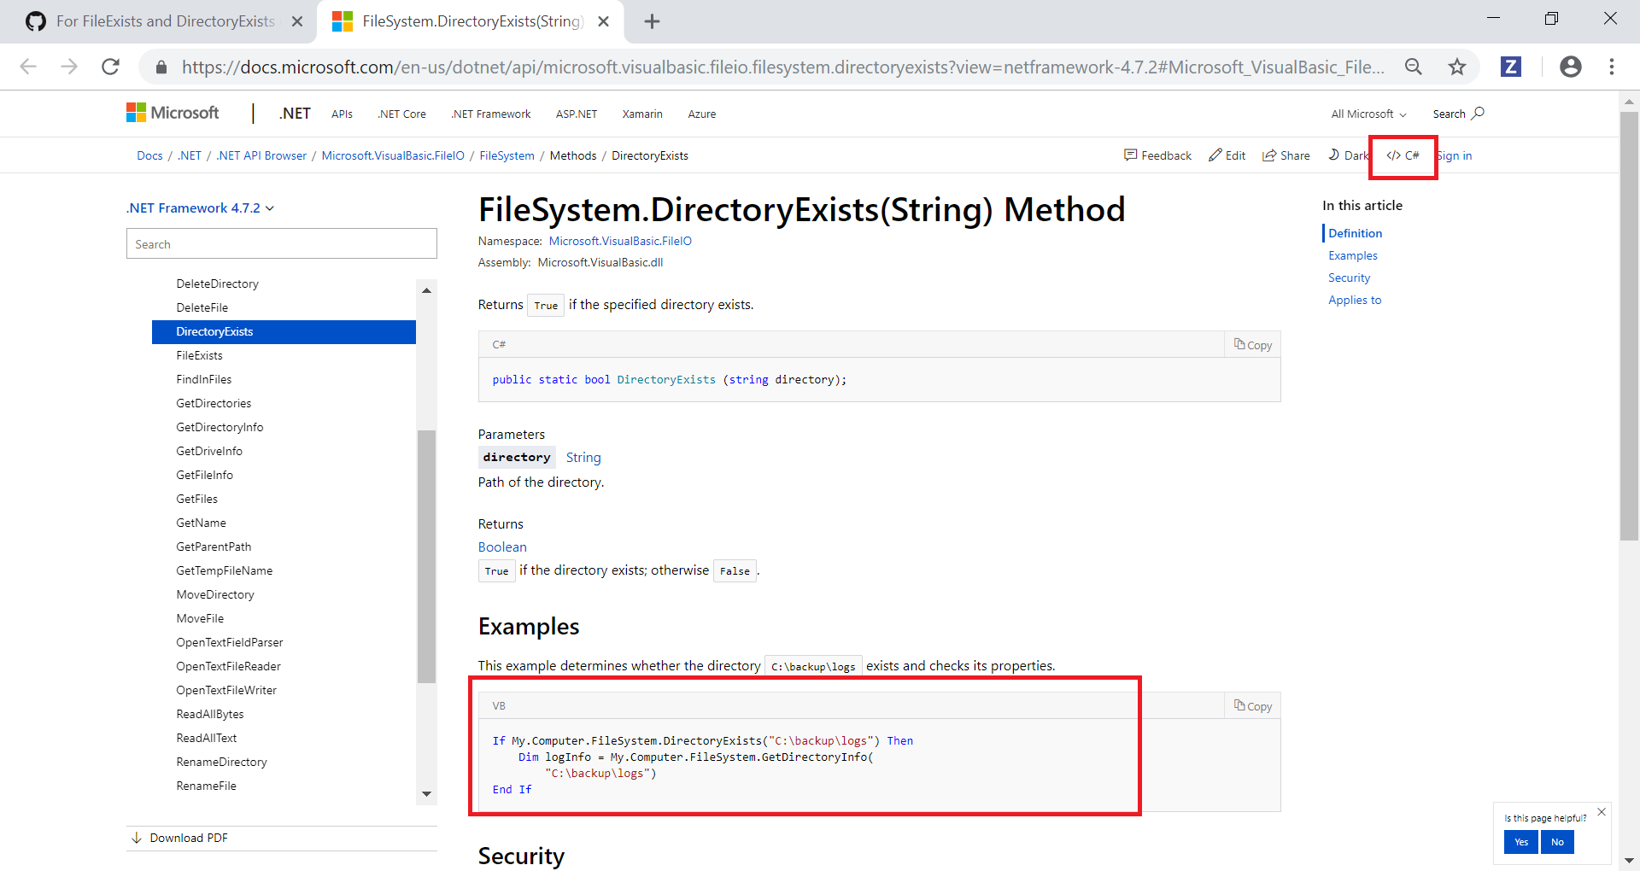The height and width of the screenshot is (871, 1640).
Task: Select FileExists in the sidebar method list
Action: point(199,355)
